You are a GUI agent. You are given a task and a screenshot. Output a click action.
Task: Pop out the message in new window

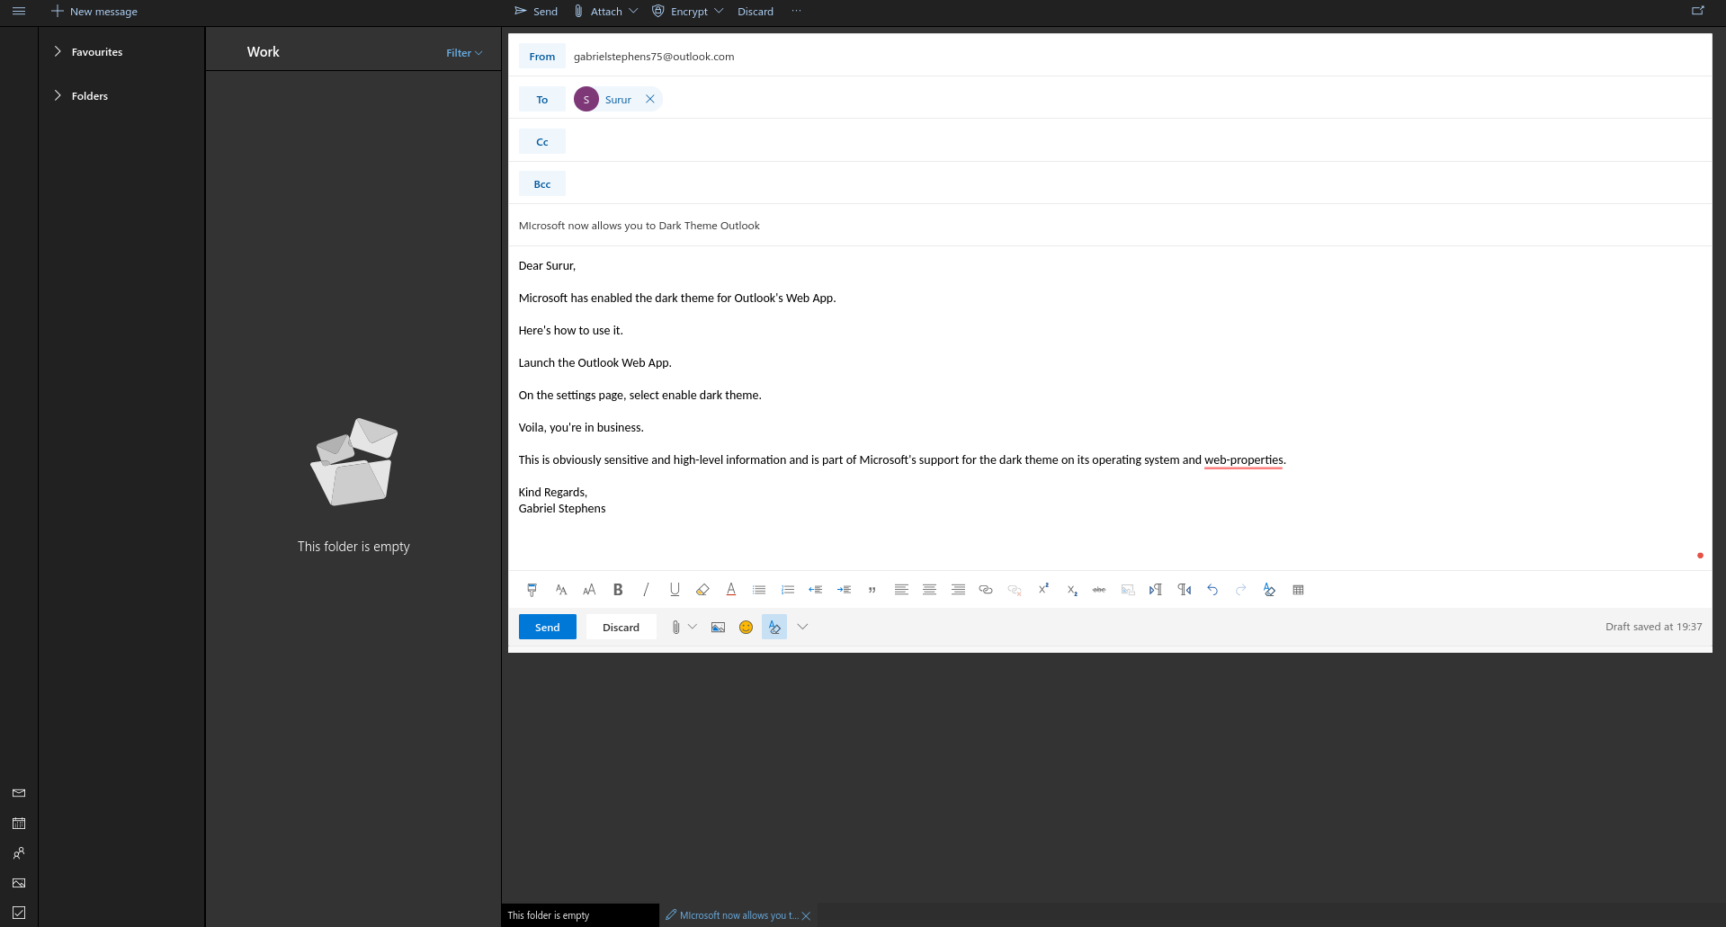click(x=1698, y=11)
